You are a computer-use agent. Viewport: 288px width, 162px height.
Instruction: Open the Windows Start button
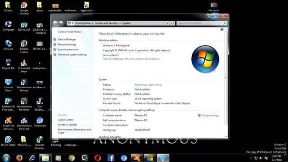tap(6, 158)
